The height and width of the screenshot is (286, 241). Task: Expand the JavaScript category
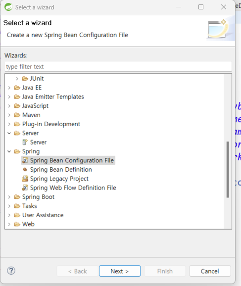(x=9, y=106)
